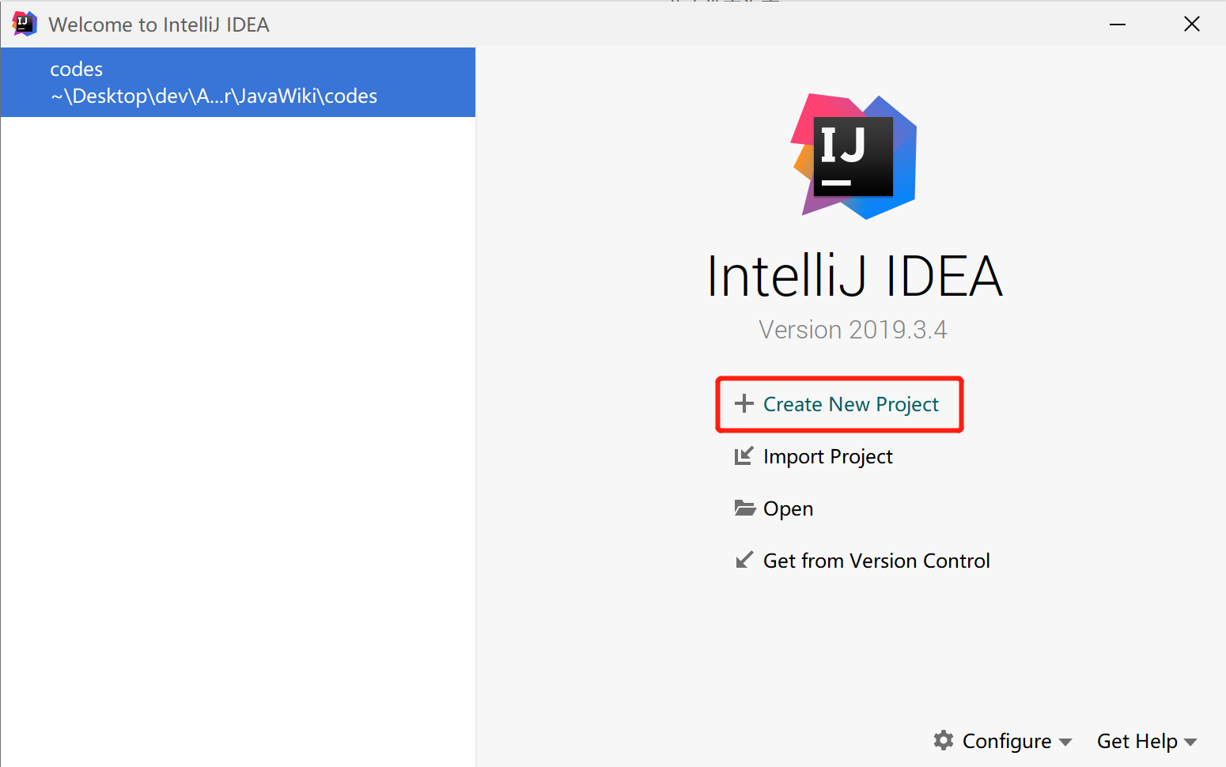Click the Import Project arrow icon
The width and height of the screenshot is (1226, 767).
pyautogui.click(x=744, y=456)
